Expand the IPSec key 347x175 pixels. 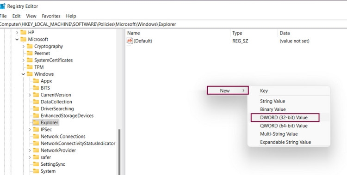(30, 129)
